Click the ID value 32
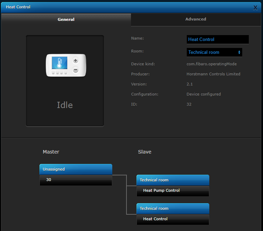Screen dimensions: 263x231 point(189,104)
